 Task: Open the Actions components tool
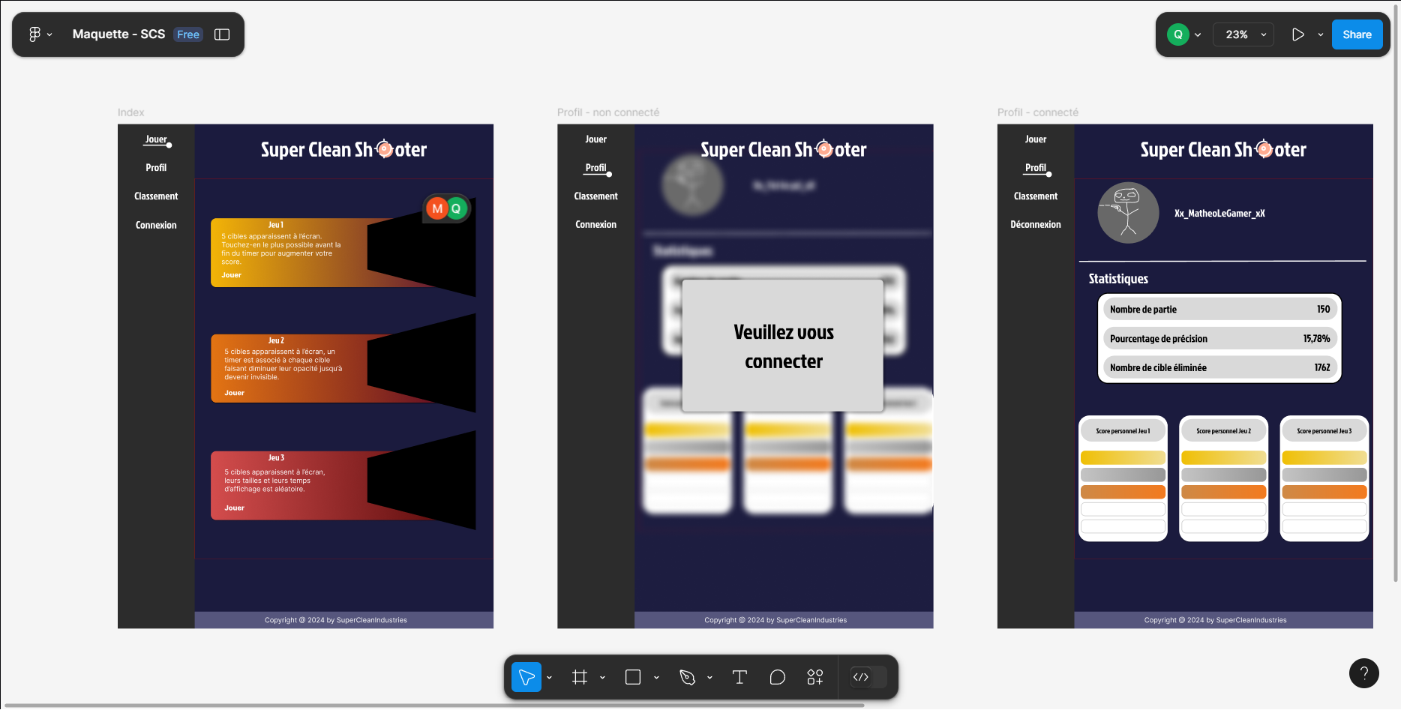815,677
